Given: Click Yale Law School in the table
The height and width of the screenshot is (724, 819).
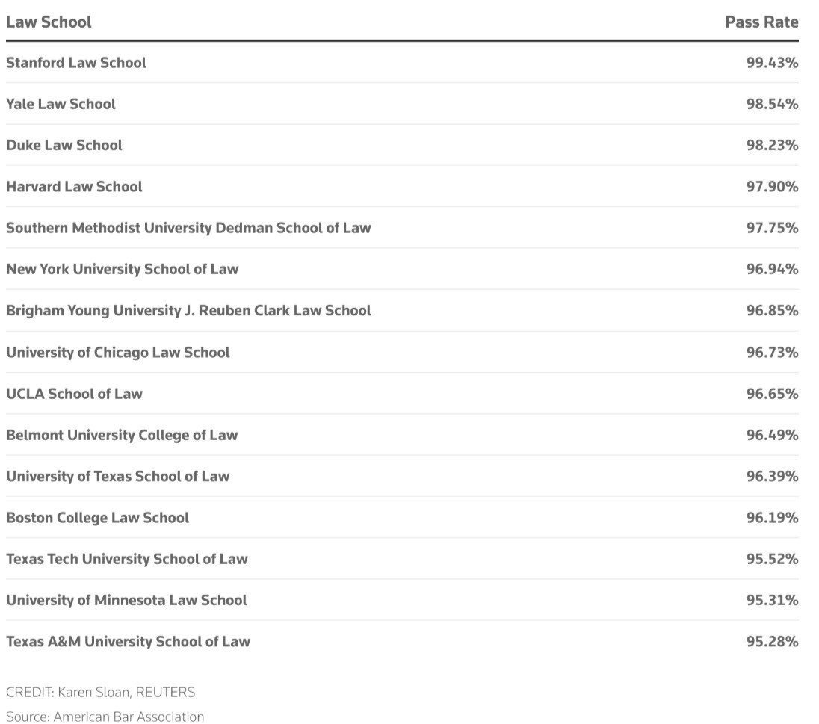Looking at the screenshot, I should 61,104.
